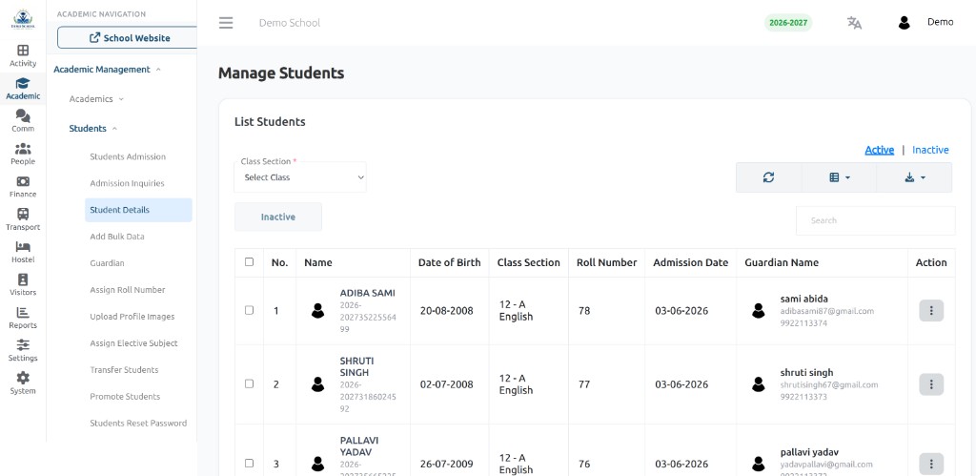Open Students Admission menu item
The height and width of the screenshot is (476, 976).
point(128,156)
